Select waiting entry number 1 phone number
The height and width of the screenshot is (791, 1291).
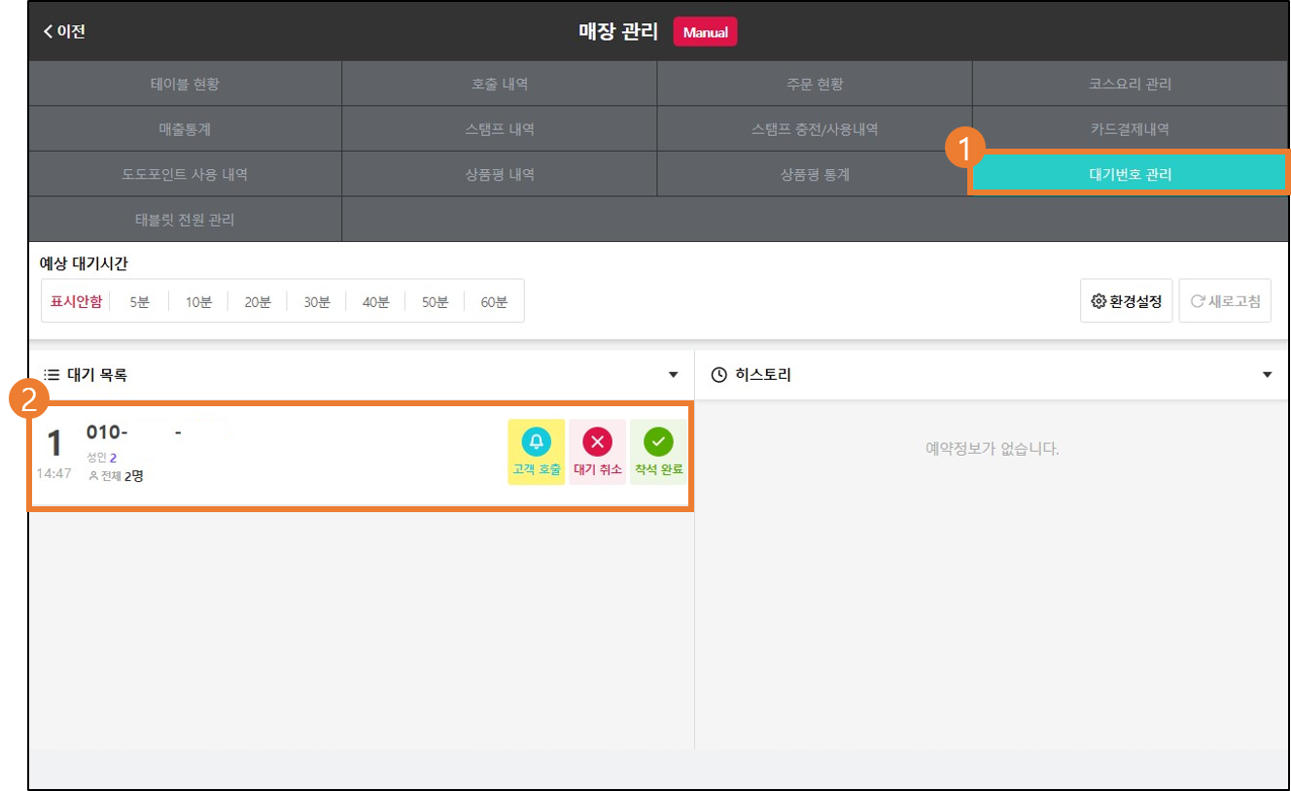pyautogui.click(x=157, y=432)
